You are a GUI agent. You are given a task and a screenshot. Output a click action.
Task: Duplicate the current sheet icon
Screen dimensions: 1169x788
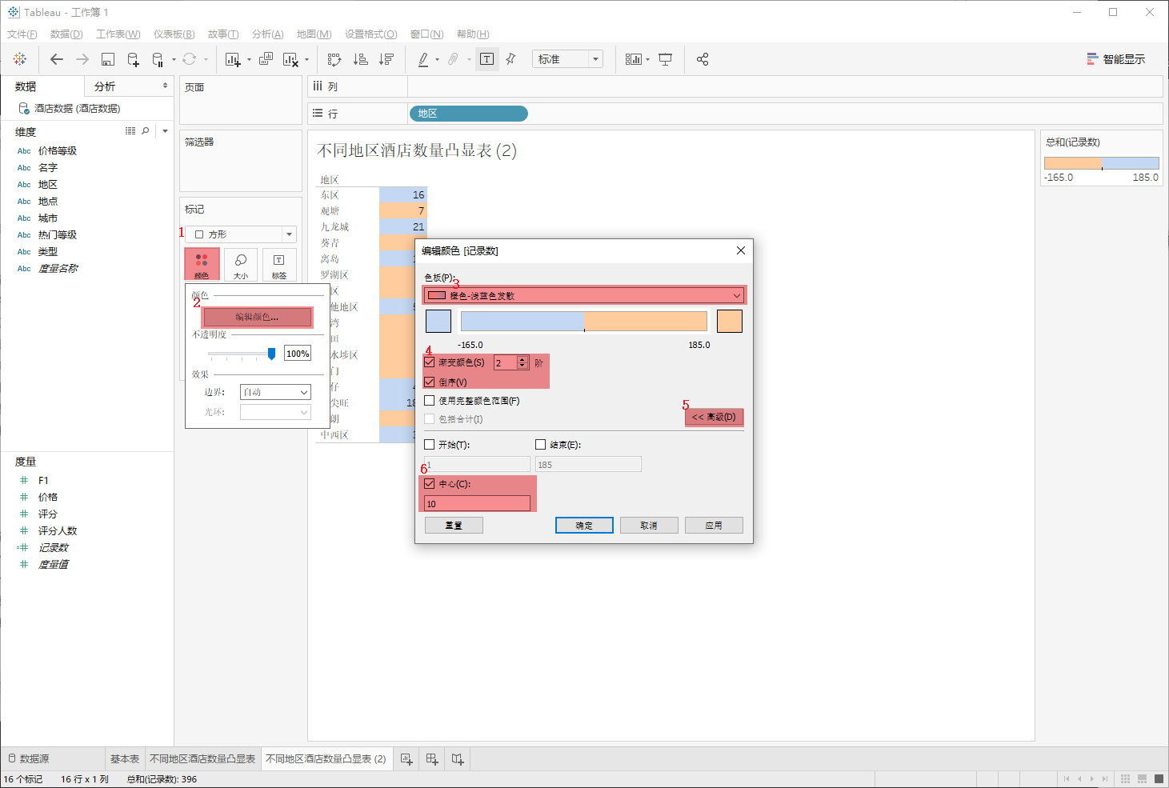(x=266, y=59)
